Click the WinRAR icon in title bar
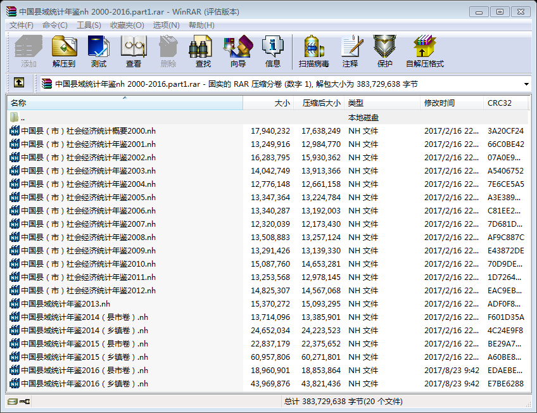The width and height of the screenshot is (537, 413). pyautogui.click(x=11, y=11)
